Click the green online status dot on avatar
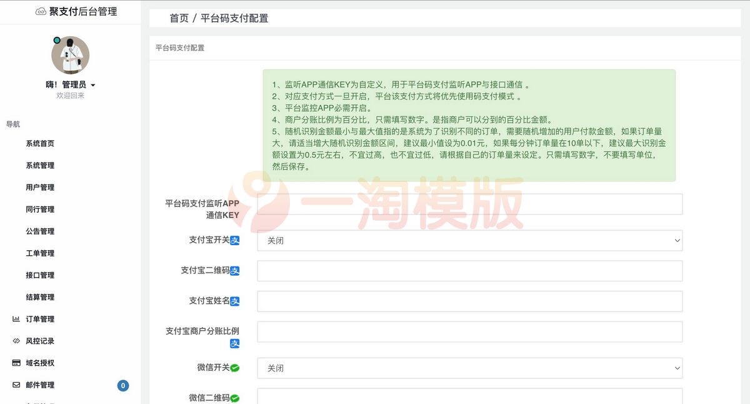This screenshot has height=404, width=750. (x=57, y=40)
